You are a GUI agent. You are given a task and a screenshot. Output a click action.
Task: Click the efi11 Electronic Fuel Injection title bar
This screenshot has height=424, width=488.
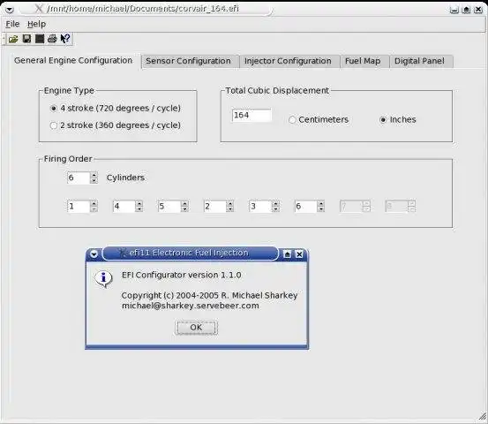(190, 254)
